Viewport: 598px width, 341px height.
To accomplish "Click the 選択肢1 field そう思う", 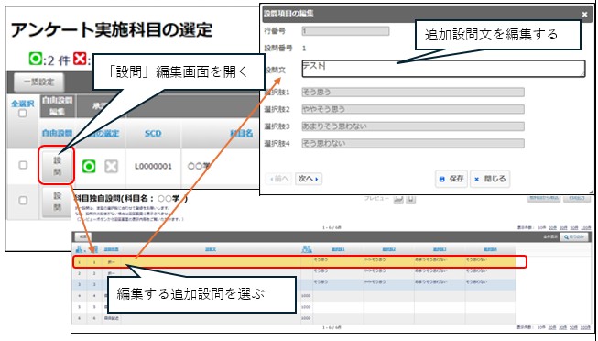I will click(413, 92).
